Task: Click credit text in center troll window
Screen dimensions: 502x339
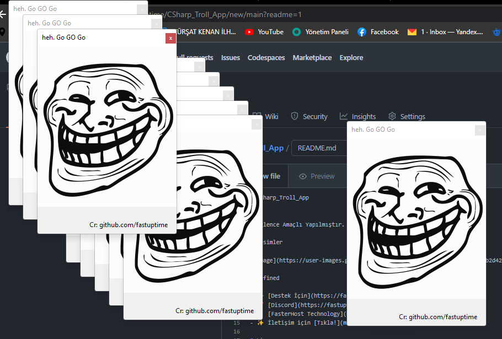Action: tap(215, 311)
